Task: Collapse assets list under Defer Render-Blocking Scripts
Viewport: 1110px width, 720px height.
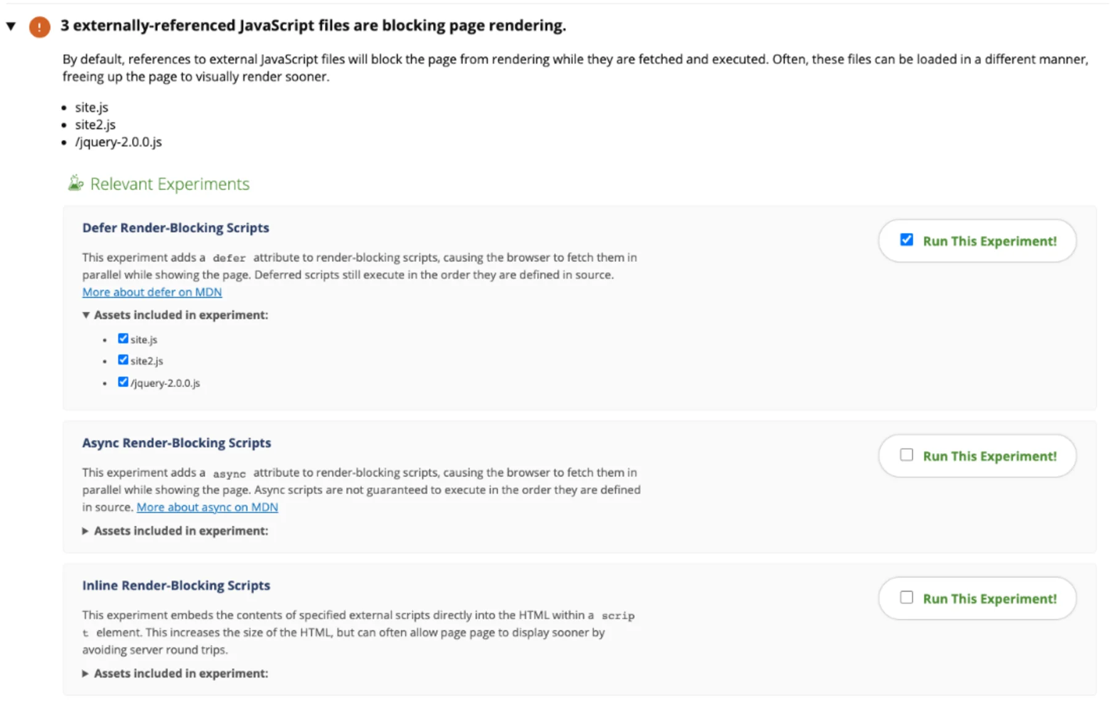Action: click(86, 314)
